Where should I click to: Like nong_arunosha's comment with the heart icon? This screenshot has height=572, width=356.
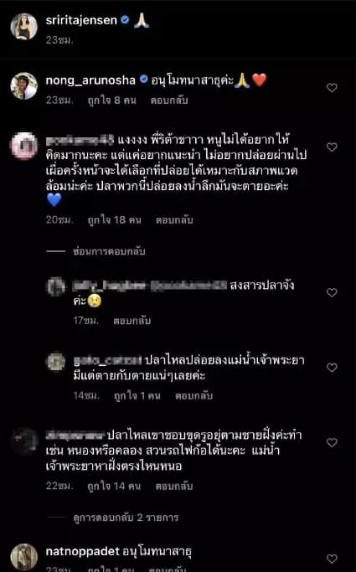click(332, 88)
